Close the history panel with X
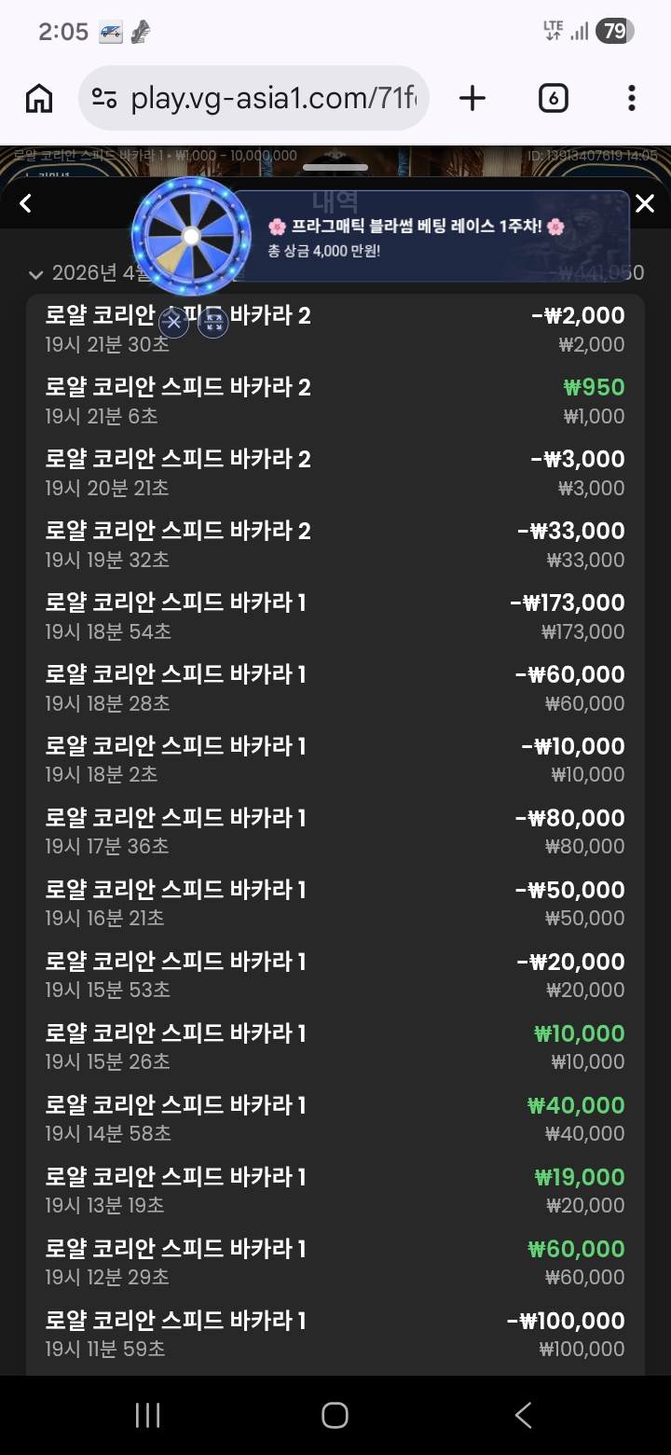The width and height of the screenshot is (671, 1455). (644, 203)
